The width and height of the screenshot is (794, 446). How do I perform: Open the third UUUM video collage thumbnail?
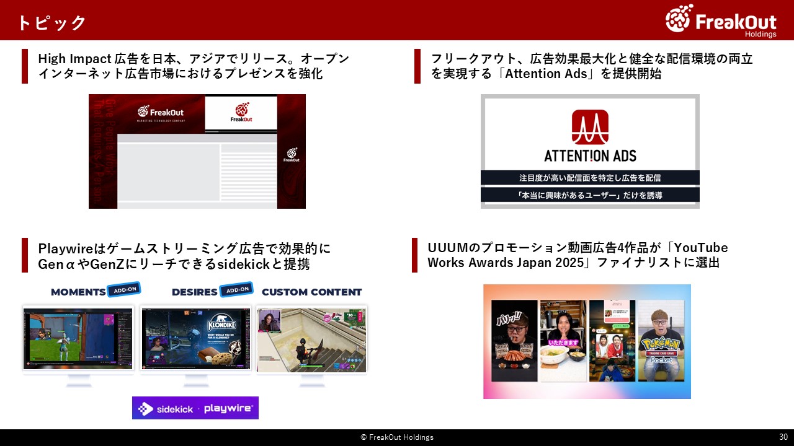point(612,341)
